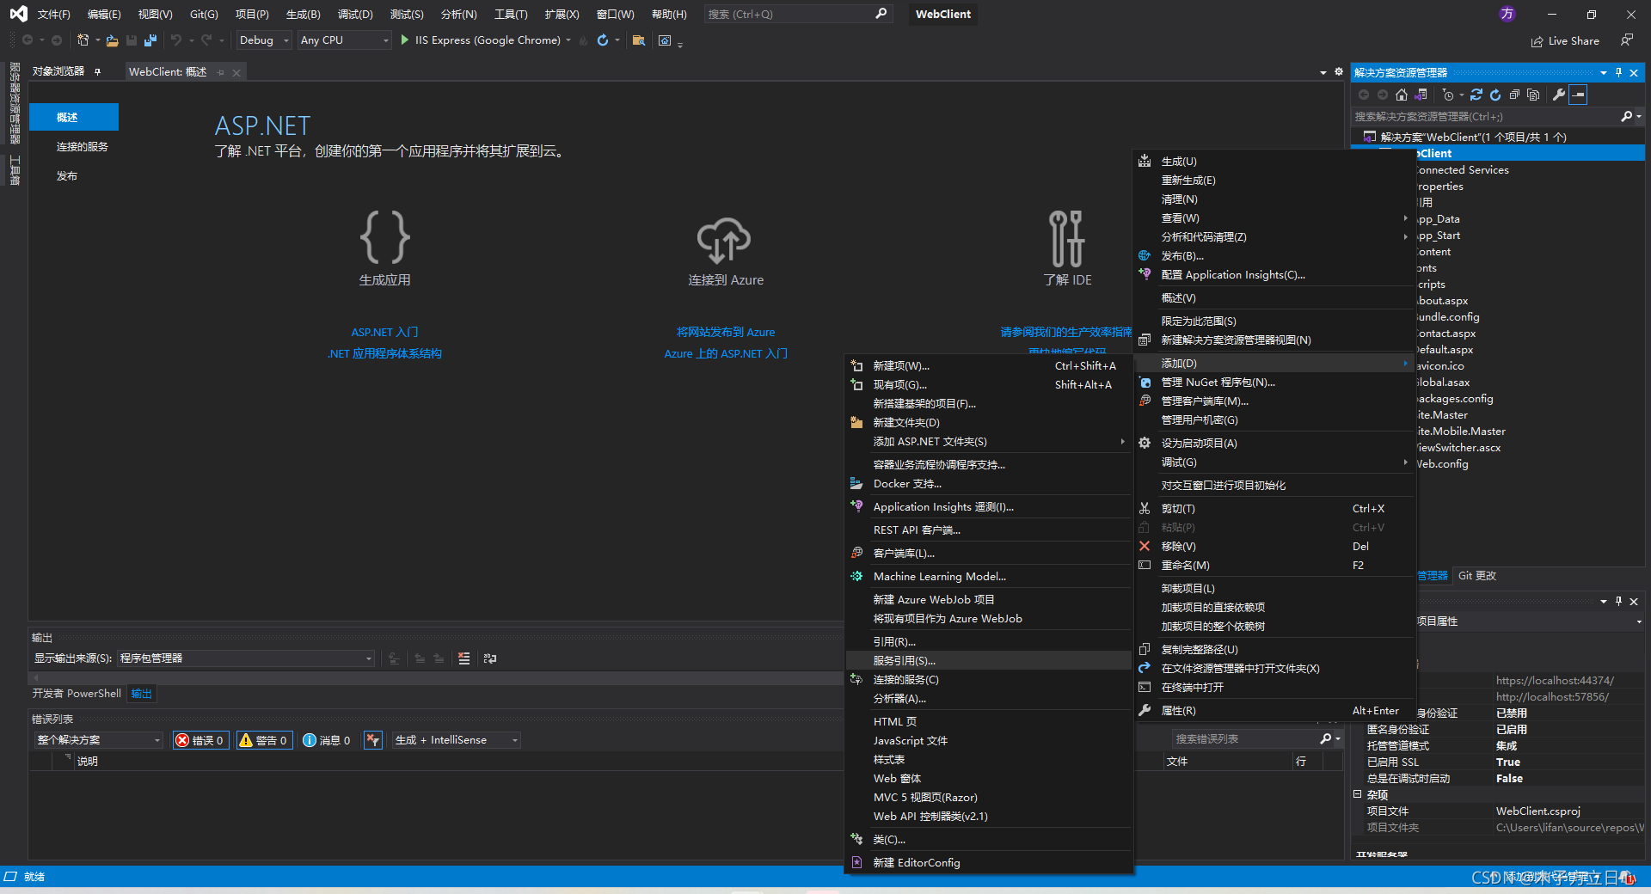Open the IIS Express browser target dropdown arrow
The height and width of the screenshot is (894, 1651).
point(568,40)
